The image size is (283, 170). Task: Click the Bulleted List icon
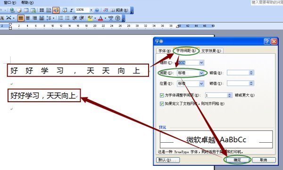[x=67, y=18]
